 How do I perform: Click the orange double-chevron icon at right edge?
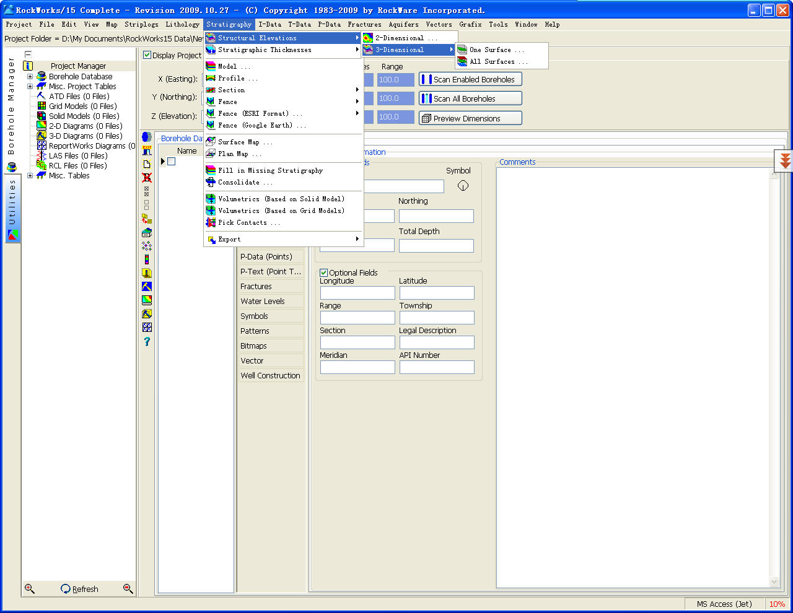[x=785, y=161]
